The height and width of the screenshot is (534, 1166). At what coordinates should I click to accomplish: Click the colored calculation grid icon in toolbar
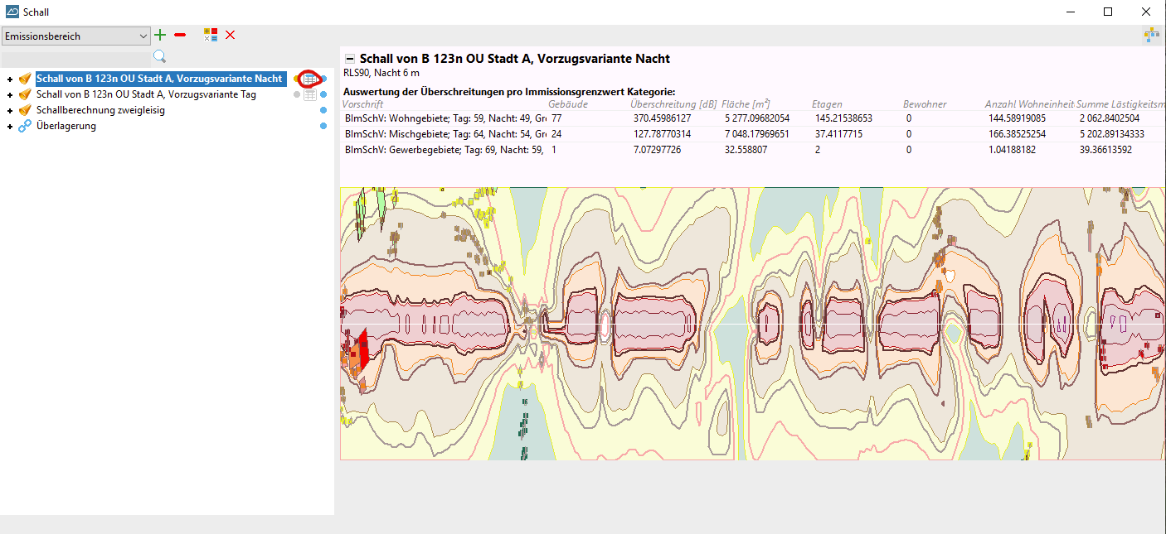pyautogui.click(x=211, y=35)
